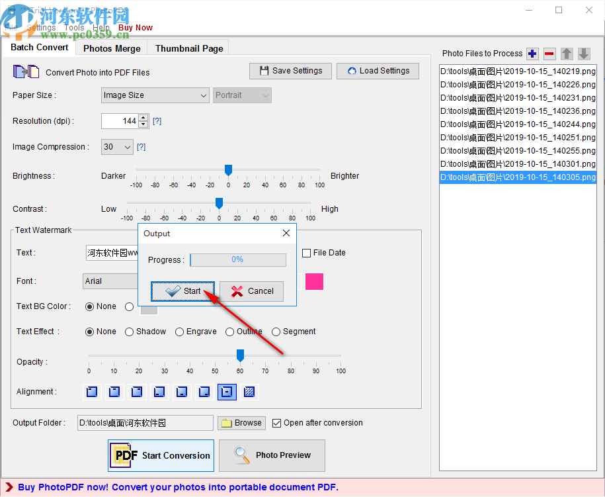
Task: Click the Save Settings disk icon button
Action: coord(290,71)
